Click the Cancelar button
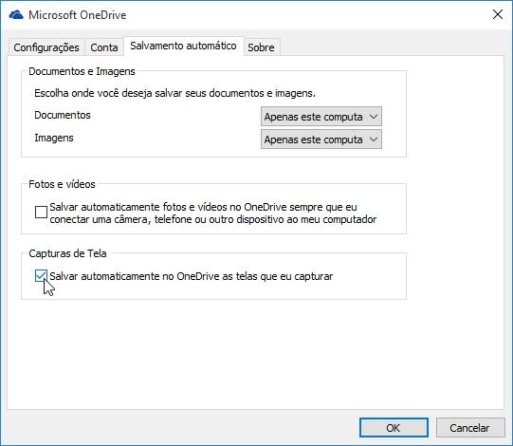Screen dimensions: 513x446 [x=470, y=428]
